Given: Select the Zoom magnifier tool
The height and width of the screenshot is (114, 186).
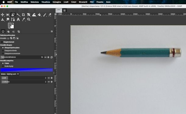Looking at the screenshot, I should click(x=29, y=20).
